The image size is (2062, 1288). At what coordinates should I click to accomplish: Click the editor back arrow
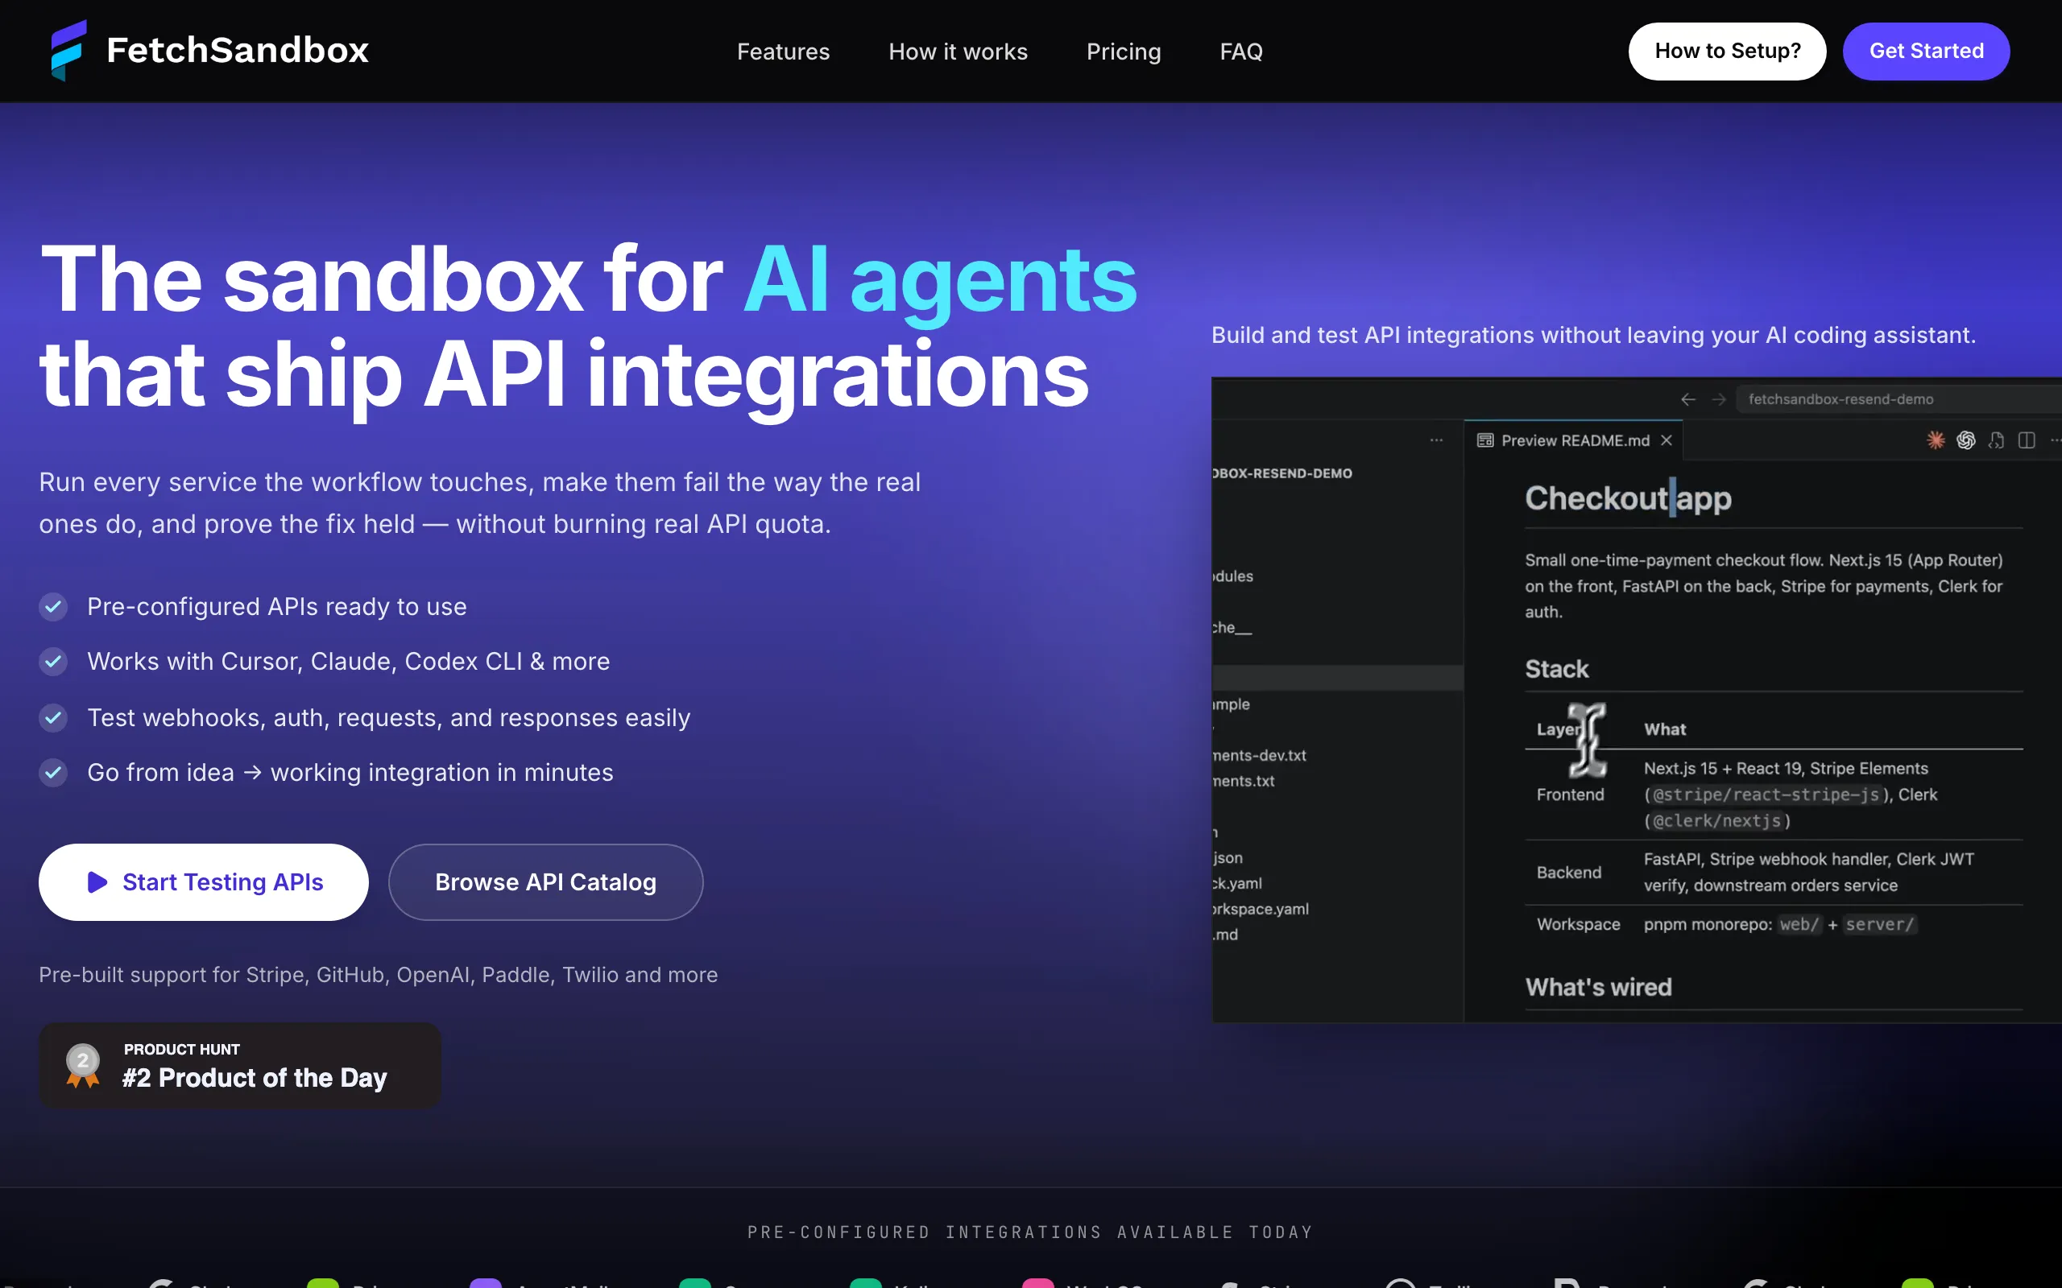1688,398
